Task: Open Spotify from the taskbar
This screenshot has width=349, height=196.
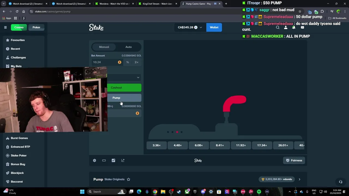Action: coord(259,192)
